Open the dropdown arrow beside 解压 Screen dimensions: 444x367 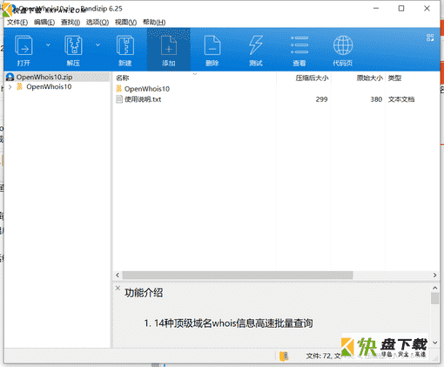(x=98, y=45)
